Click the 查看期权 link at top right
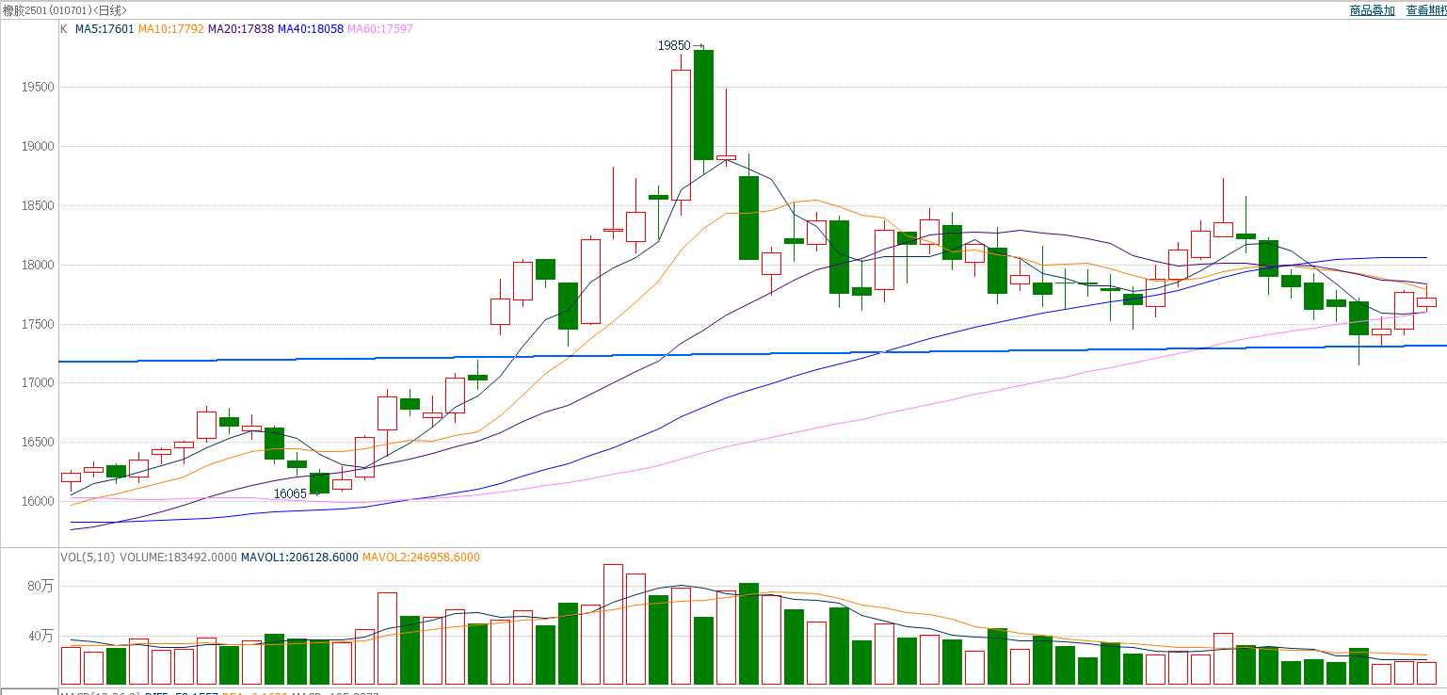Image resolution: width=1447 pixels, height=695 pixels. [x=1426, y=10]
